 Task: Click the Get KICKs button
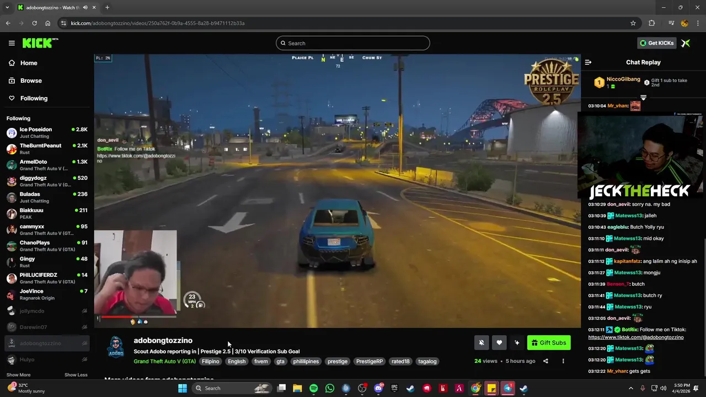pyautogui.click(x=656, y=43)
